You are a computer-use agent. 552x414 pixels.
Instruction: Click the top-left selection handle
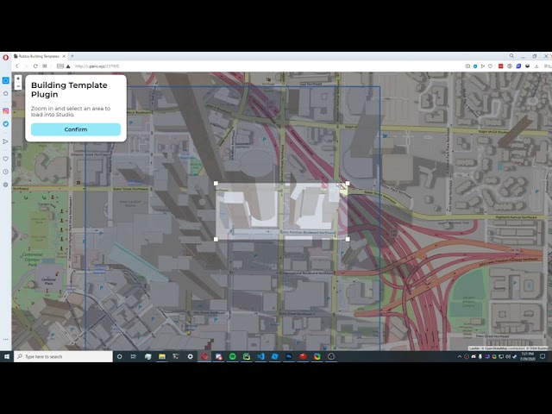pos(216,184)
